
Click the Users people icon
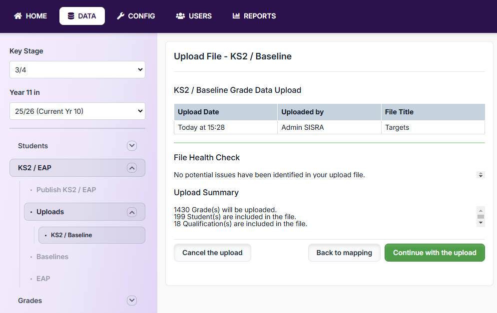click(180, 16)
